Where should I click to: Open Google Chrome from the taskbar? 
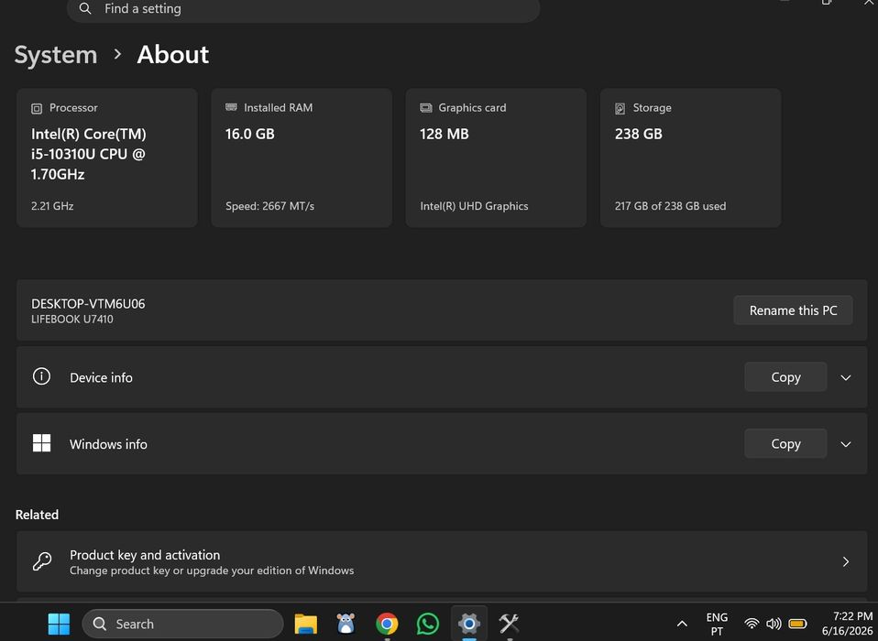[x=387, y=623]
